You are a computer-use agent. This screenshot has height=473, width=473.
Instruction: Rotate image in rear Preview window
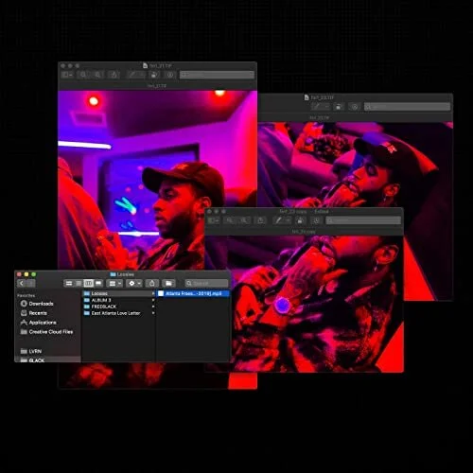point(339,107)
